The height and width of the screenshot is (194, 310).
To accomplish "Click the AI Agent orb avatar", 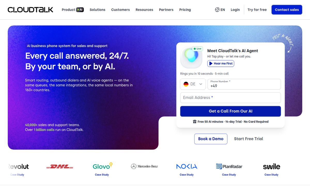I will click(x=191, y=57).
